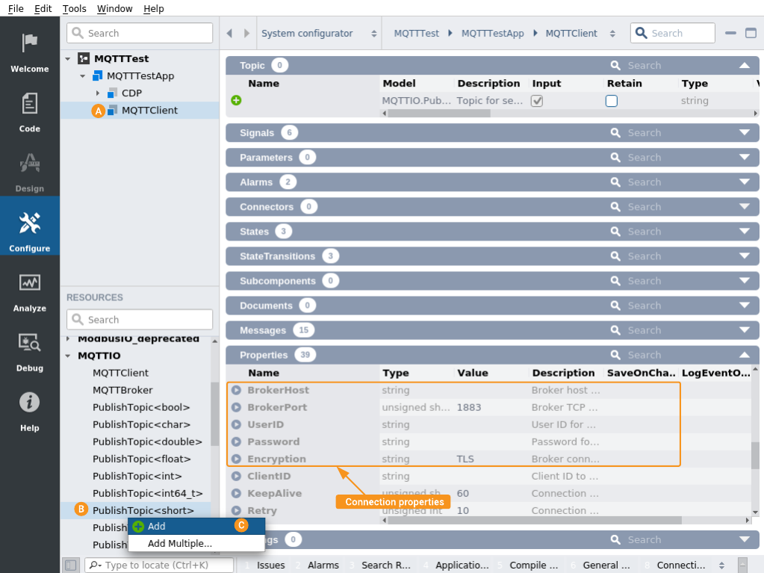
Task: Click the Help info icon
Action: coord(29,403)
